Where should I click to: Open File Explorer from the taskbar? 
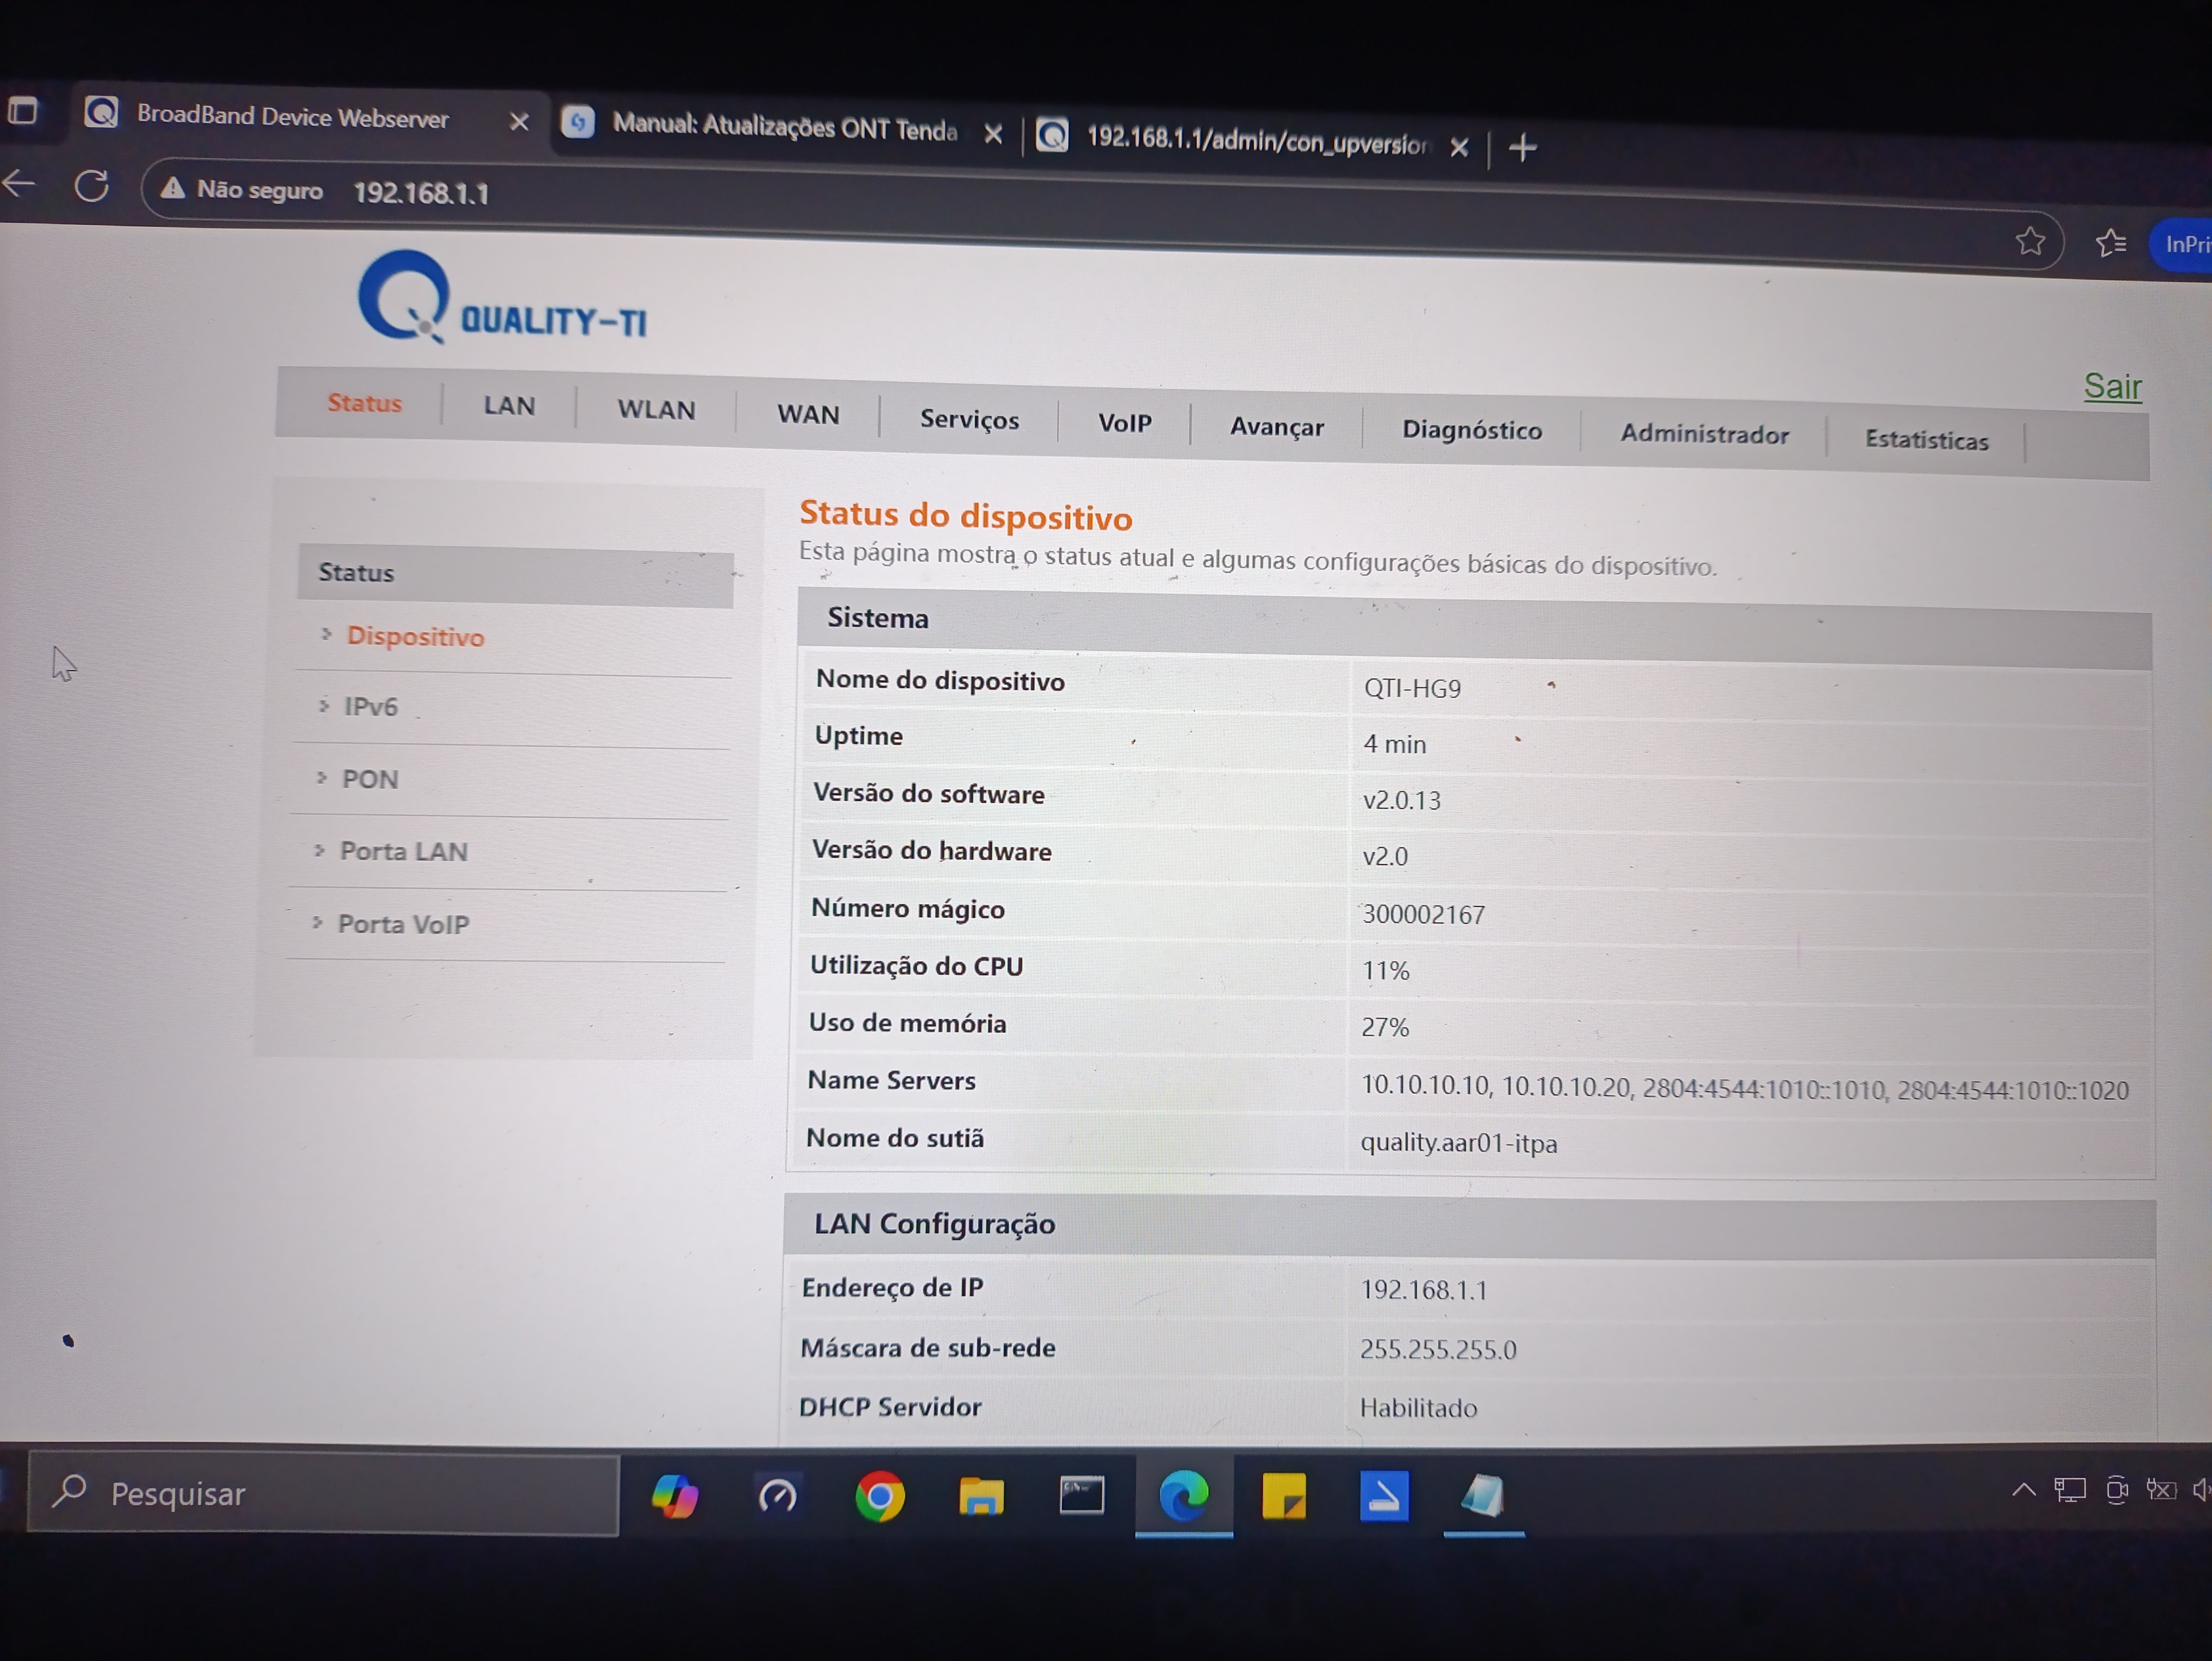tap(981, 1497)
